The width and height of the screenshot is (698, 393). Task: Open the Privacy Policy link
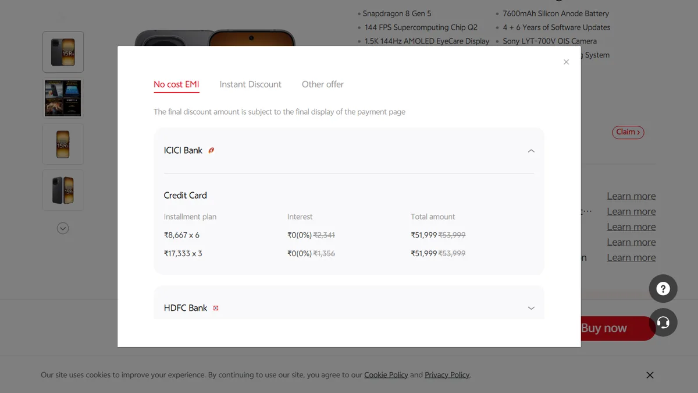coord(447,375)
